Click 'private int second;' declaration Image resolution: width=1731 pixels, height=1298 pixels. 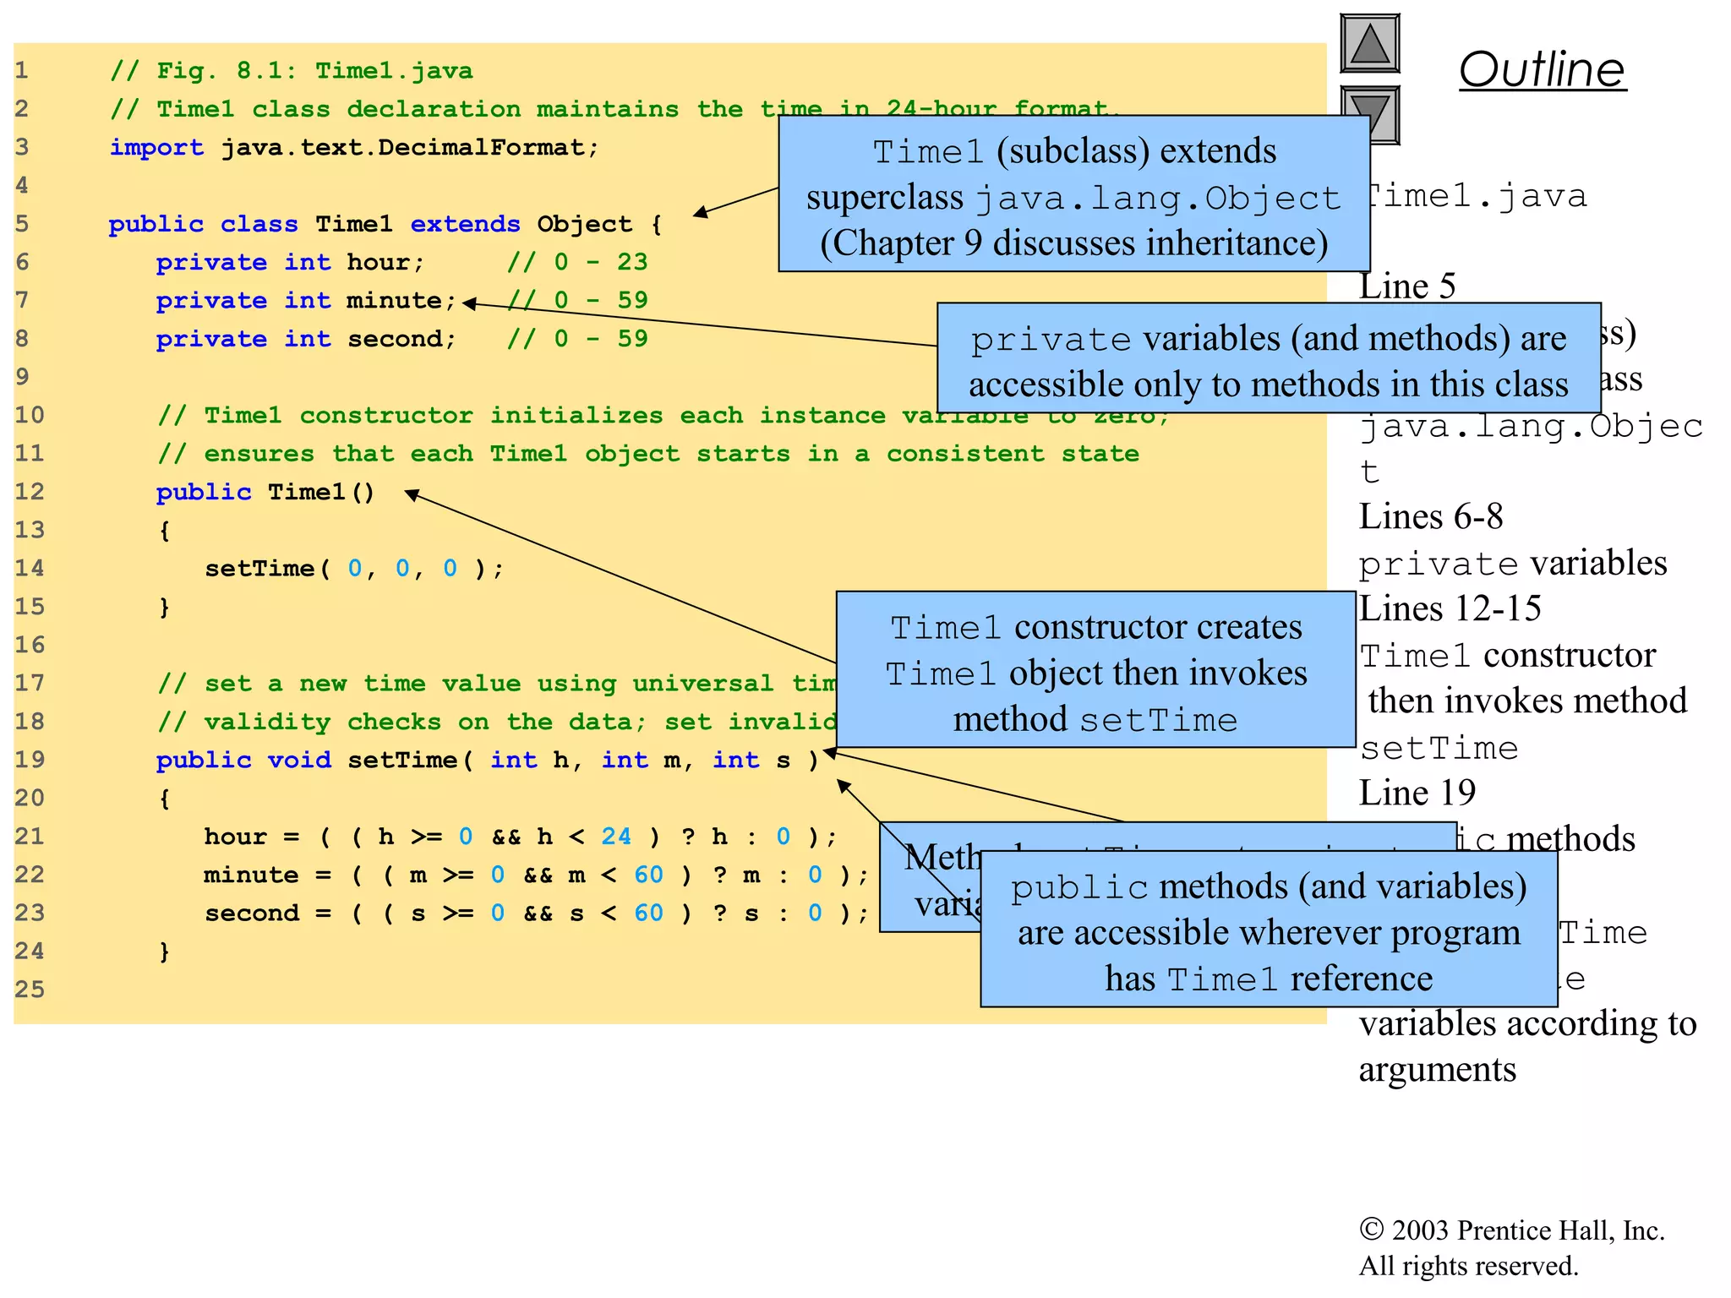(306, 339)
